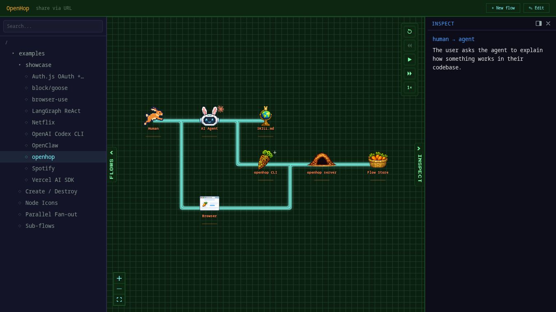Zoom out on the canvas
556x312 pixels.
click(119, 289)
